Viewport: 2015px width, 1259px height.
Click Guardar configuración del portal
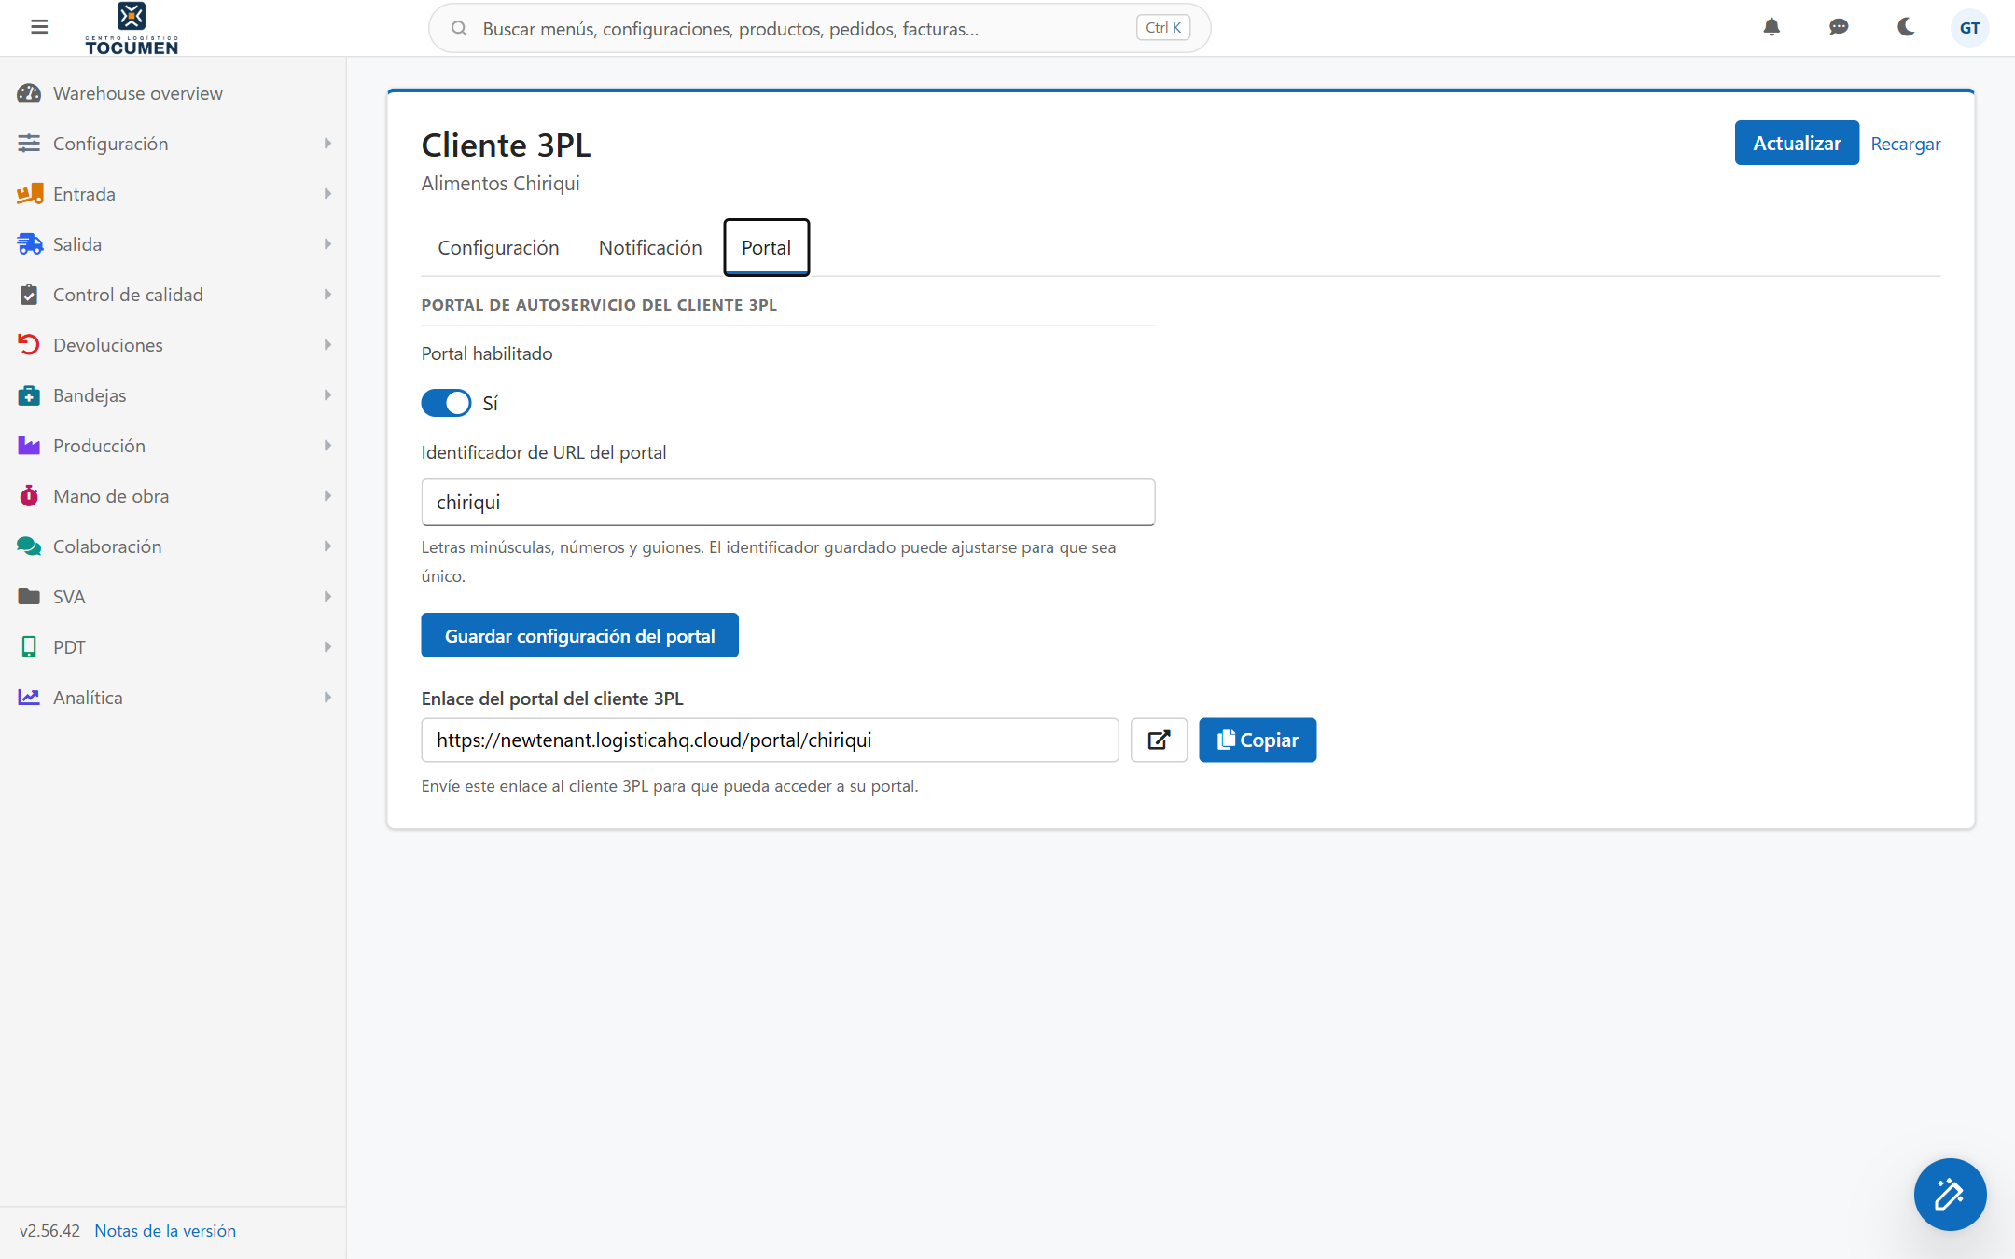pyautogui.click(x=579, y=635)
